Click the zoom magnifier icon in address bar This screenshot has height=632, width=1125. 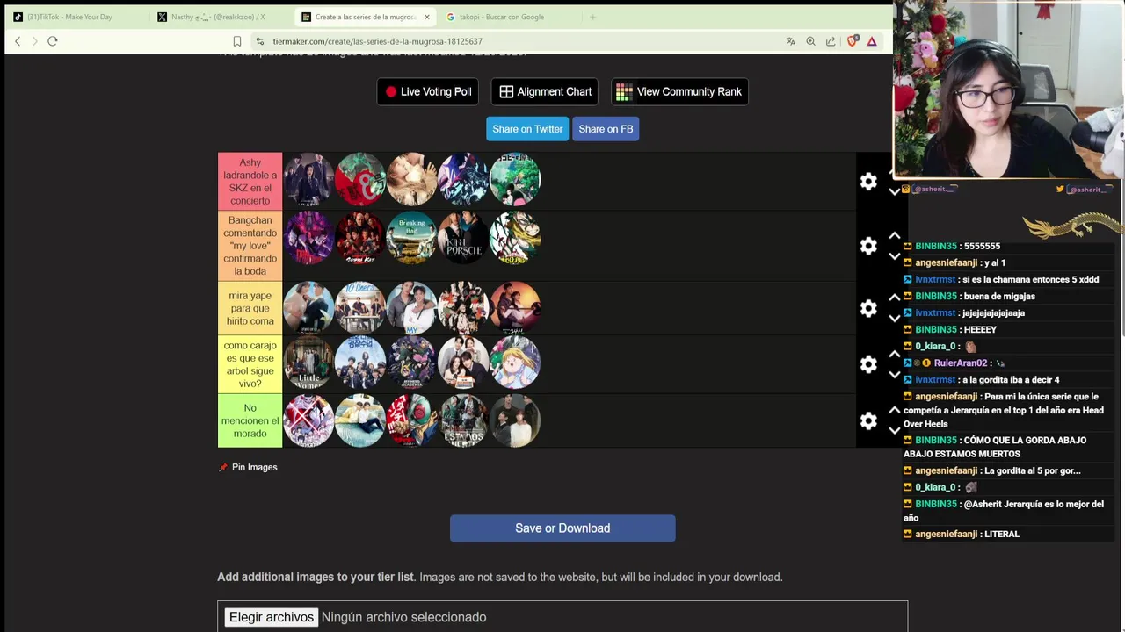click(x=810, y=41)
